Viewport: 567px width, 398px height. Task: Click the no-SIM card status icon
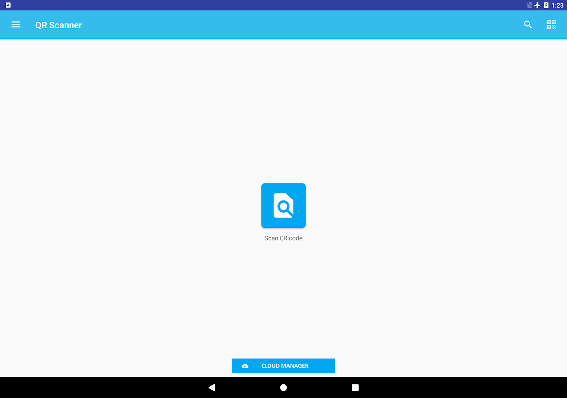[x=529, y=5]
